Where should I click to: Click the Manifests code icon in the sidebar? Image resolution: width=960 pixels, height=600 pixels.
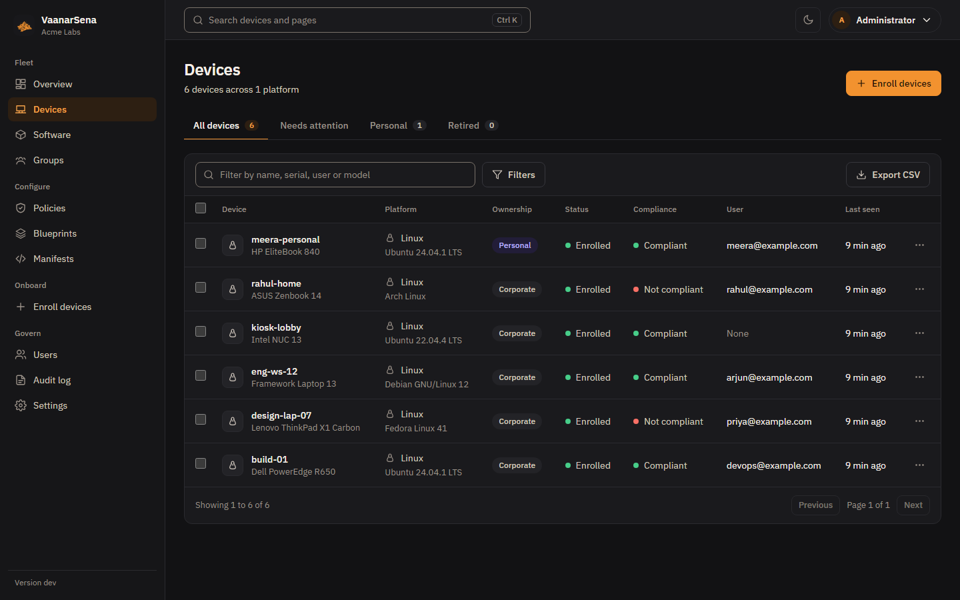tap(21, 259)
